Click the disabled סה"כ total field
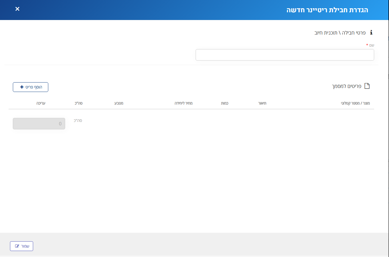Screen dimensions: 389x257 [39, 124]
